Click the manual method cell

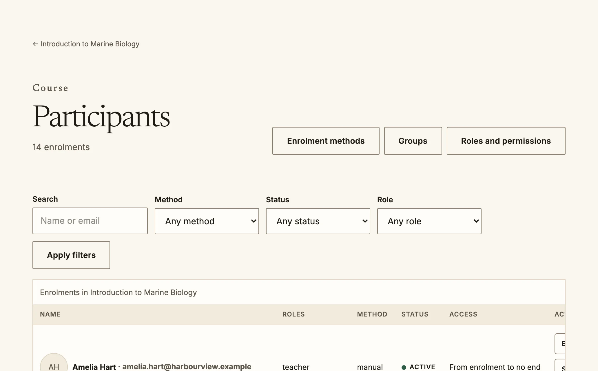click(370, 367)
